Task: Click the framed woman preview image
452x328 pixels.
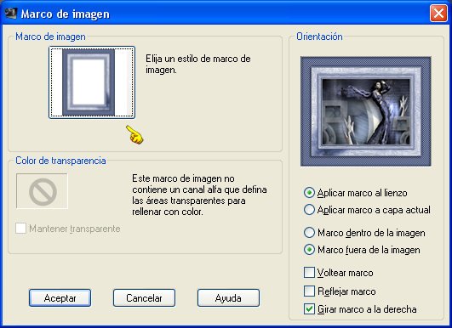Action: [365, 111]
